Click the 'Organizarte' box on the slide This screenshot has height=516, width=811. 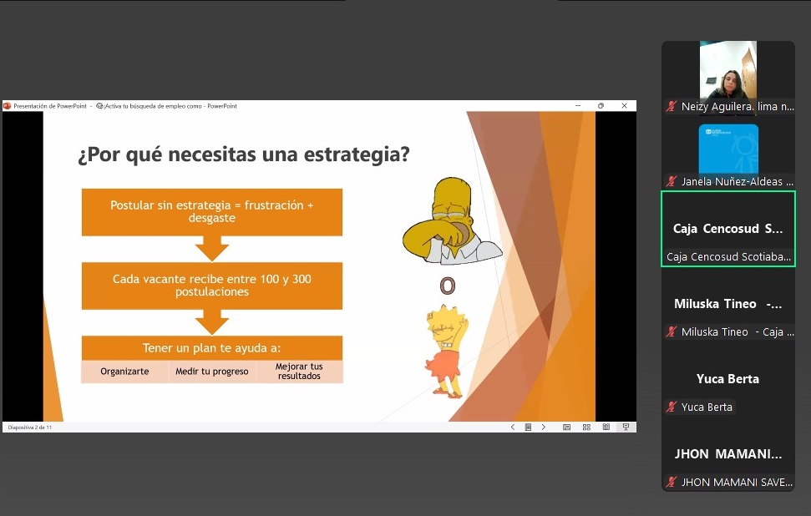tap(124, 372)
